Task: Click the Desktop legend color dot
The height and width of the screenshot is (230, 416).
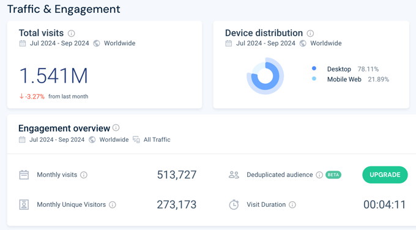Action: [314, 69]
